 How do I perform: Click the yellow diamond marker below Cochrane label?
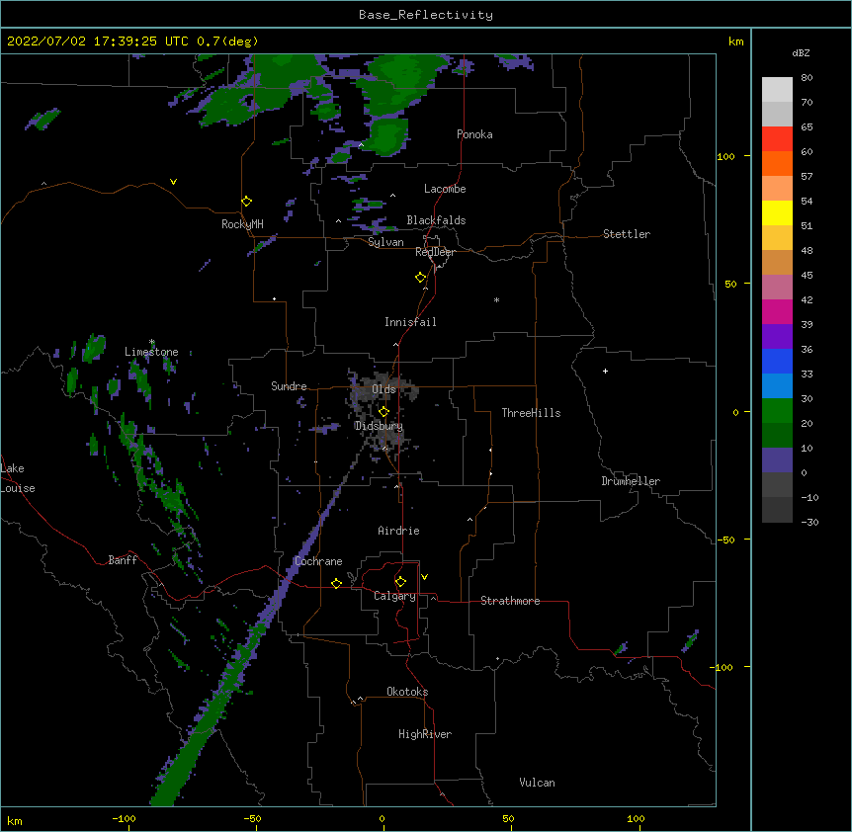(x=336, y=583)
